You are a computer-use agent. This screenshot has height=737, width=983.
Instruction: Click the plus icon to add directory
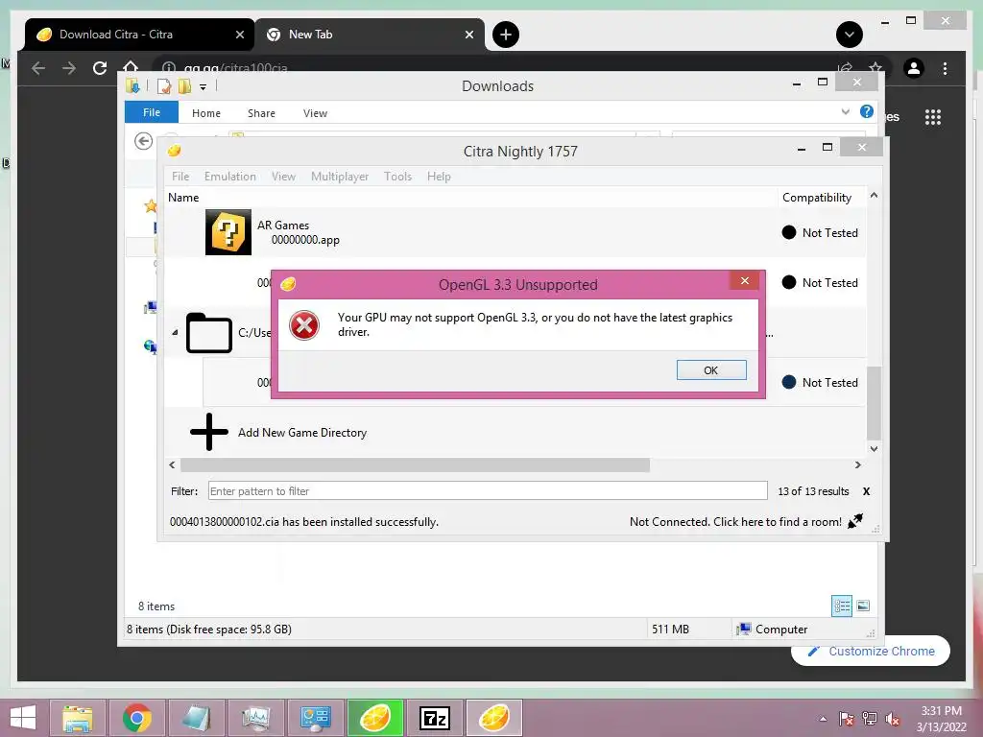pos(208,432)
